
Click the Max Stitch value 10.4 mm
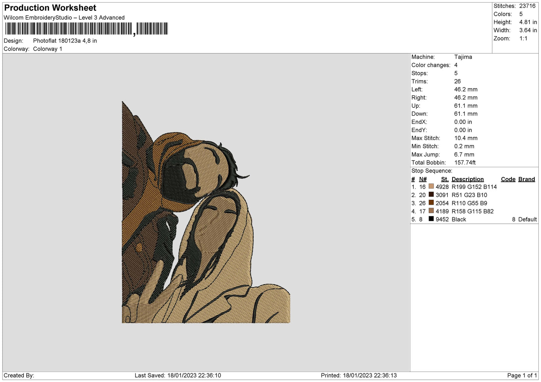click(x=466, y=138)
